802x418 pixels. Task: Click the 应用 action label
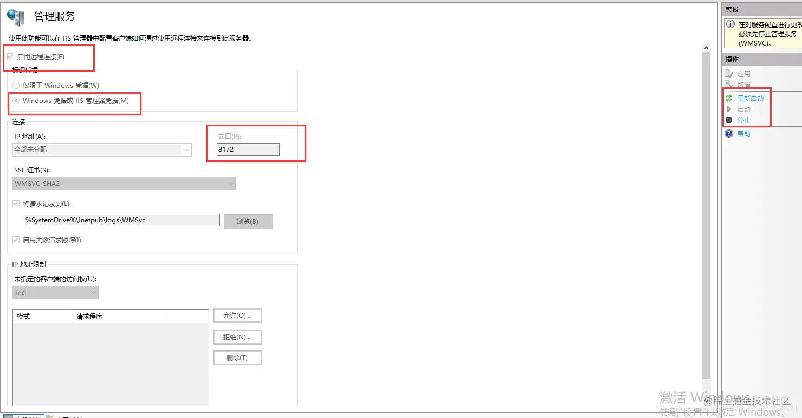744,74
